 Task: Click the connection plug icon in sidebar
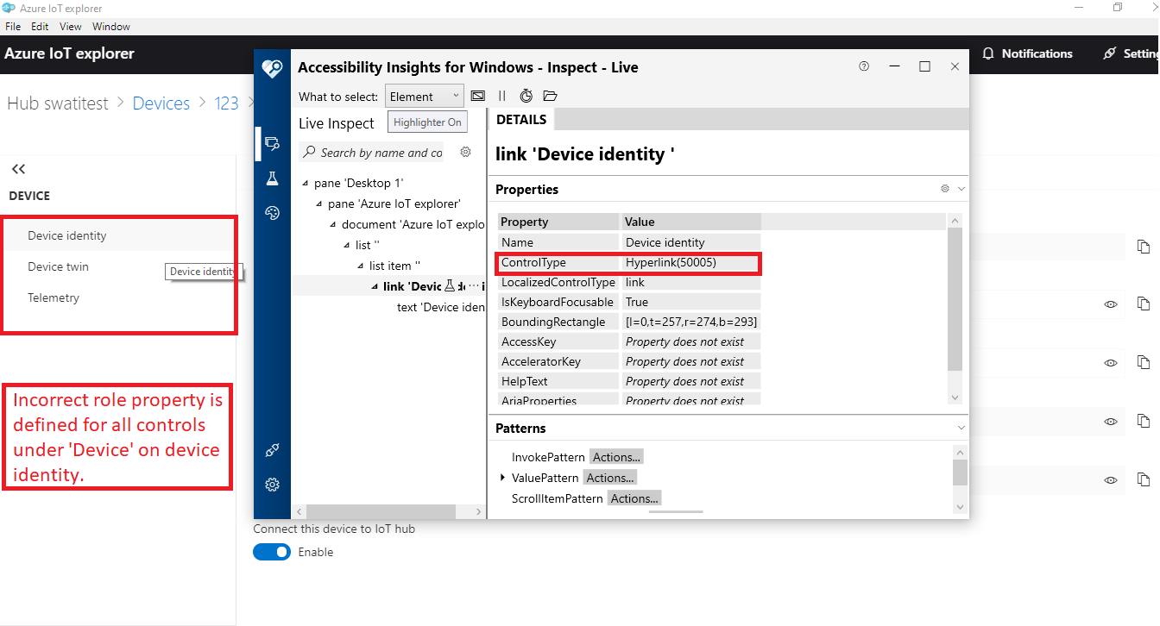pos(272,449)
